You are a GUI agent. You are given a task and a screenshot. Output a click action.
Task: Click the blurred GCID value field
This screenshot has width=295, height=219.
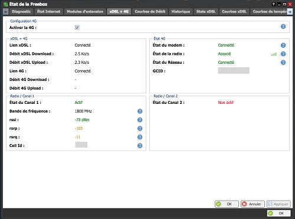click(234, 71)
